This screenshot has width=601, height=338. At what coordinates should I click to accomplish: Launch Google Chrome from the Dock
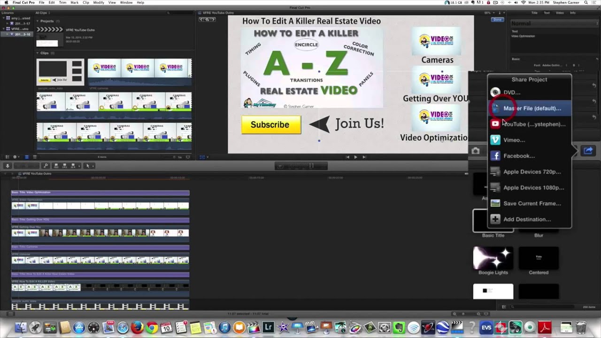(152, 327)
